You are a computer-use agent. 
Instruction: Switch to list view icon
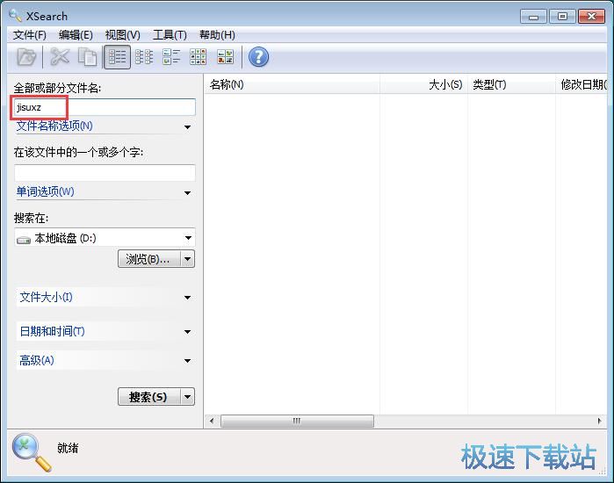tap(144, 57)
